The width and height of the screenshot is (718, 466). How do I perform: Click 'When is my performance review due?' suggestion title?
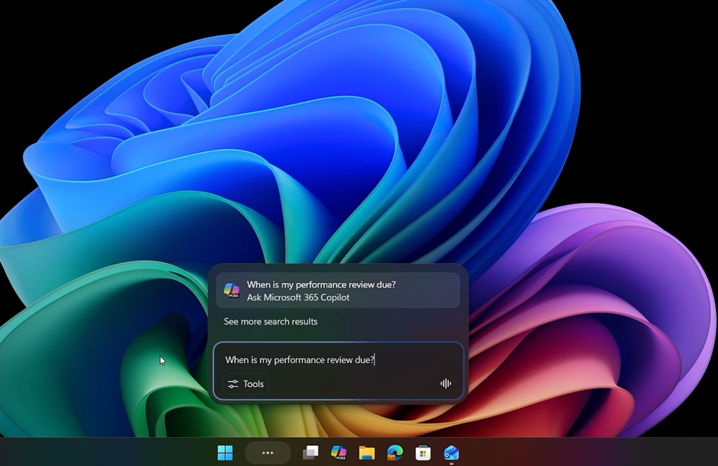[x=321, y=285]
